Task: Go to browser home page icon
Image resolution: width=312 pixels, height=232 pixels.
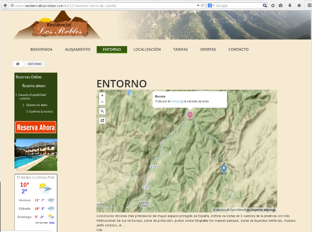Action: pyautogui.click(x=299, y=5)
